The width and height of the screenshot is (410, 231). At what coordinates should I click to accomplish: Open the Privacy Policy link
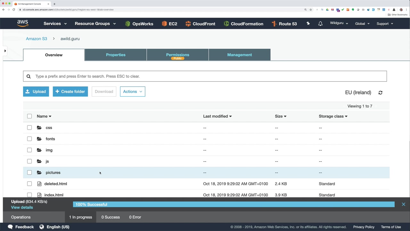364,227
